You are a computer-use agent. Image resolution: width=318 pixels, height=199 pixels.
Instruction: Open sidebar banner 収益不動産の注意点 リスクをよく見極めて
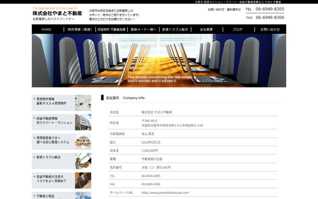pos(62,181)
